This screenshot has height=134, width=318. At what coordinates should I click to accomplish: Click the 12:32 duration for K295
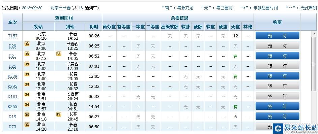pos(94,87)
